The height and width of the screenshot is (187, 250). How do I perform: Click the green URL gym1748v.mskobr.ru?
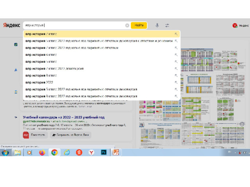click(x=36, y=121)
